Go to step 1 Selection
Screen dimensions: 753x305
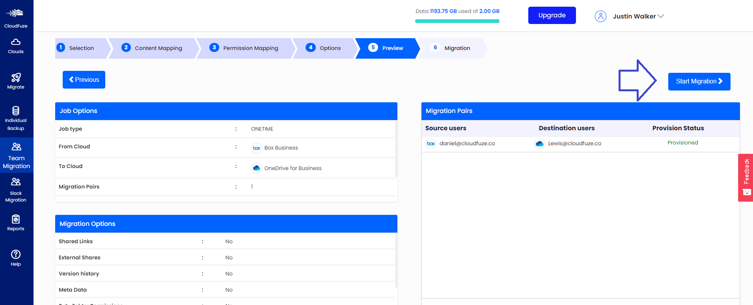81,48
